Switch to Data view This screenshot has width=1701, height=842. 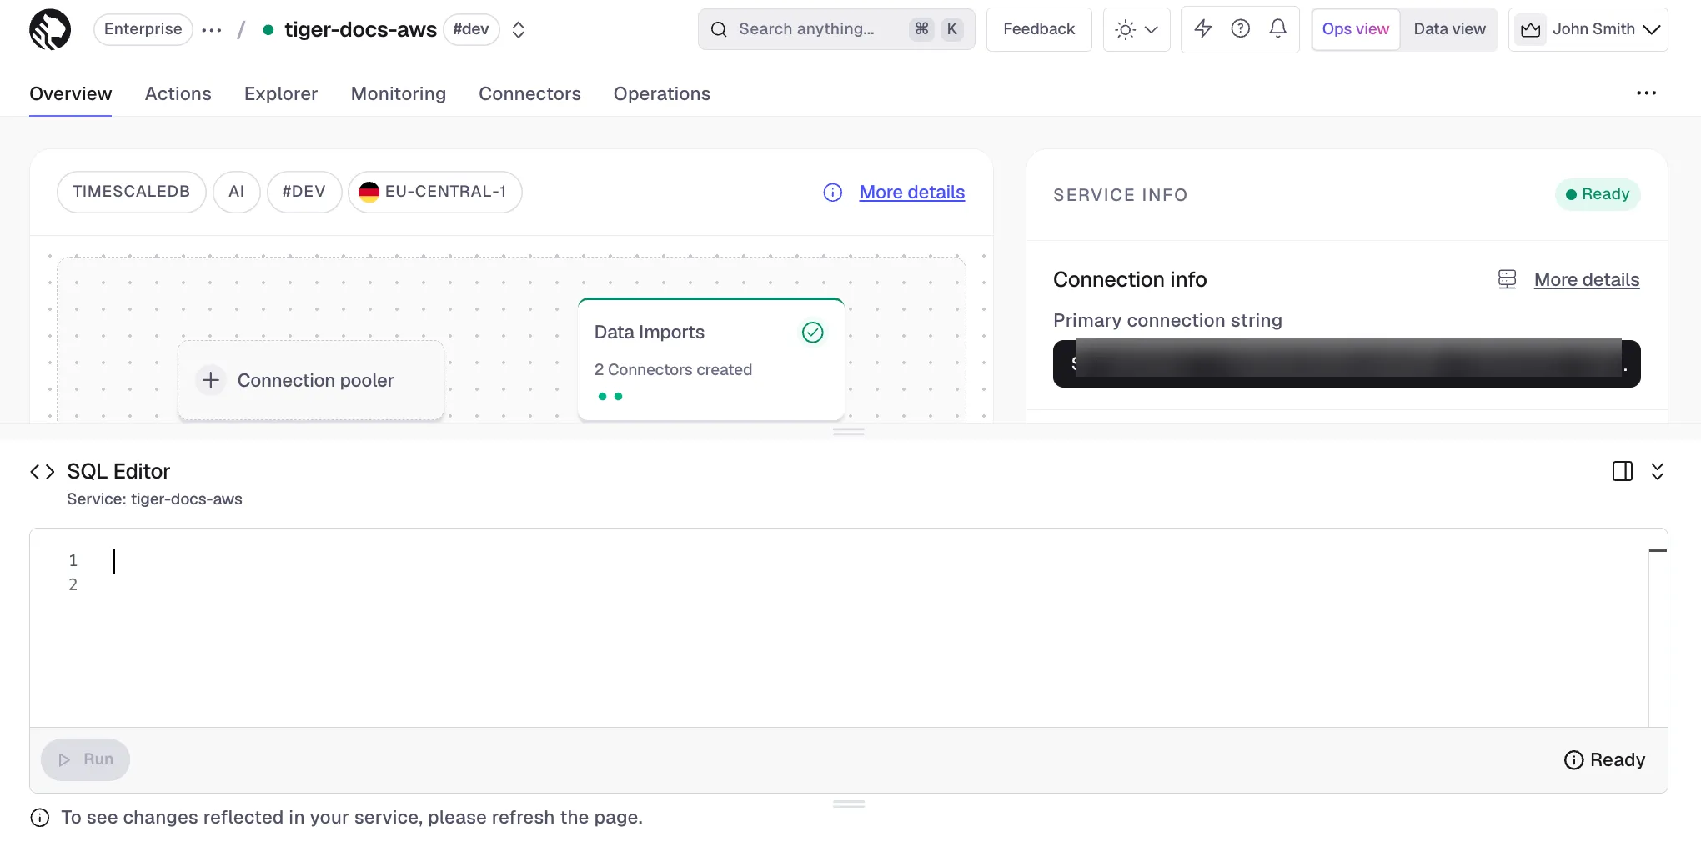tap(1449, 29)
